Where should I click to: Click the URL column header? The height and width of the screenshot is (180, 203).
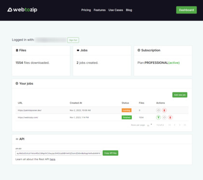point(20,103)
